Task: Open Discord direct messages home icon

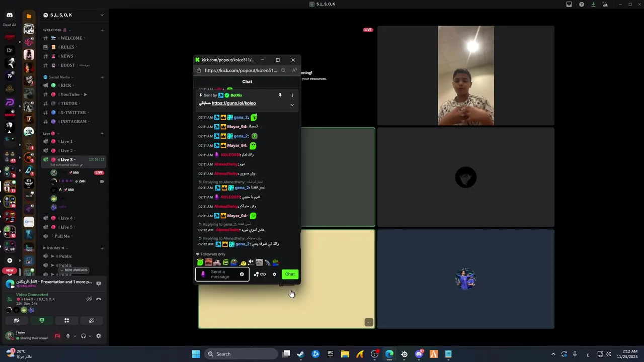Action: pyautogui.click(x=10, y=15)
